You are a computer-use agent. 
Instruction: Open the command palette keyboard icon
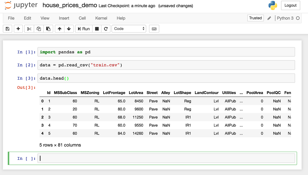(154, 29)
